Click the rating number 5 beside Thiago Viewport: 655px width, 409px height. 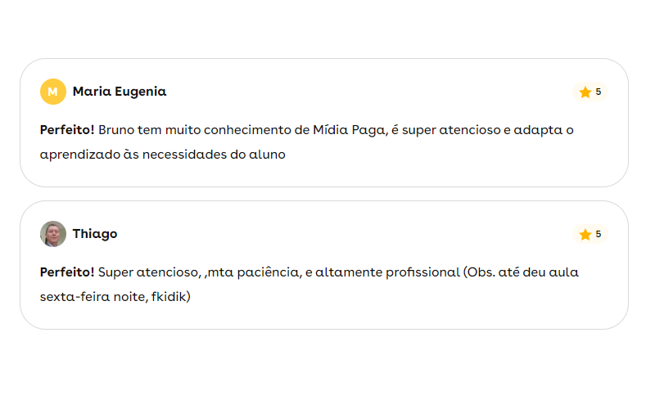coord(599,234)
